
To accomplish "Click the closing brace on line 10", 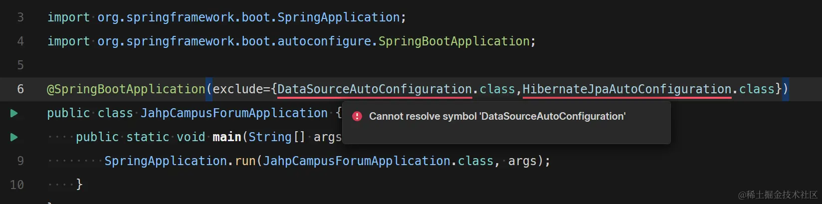I will pyautogui.click(x=79, y=185).
